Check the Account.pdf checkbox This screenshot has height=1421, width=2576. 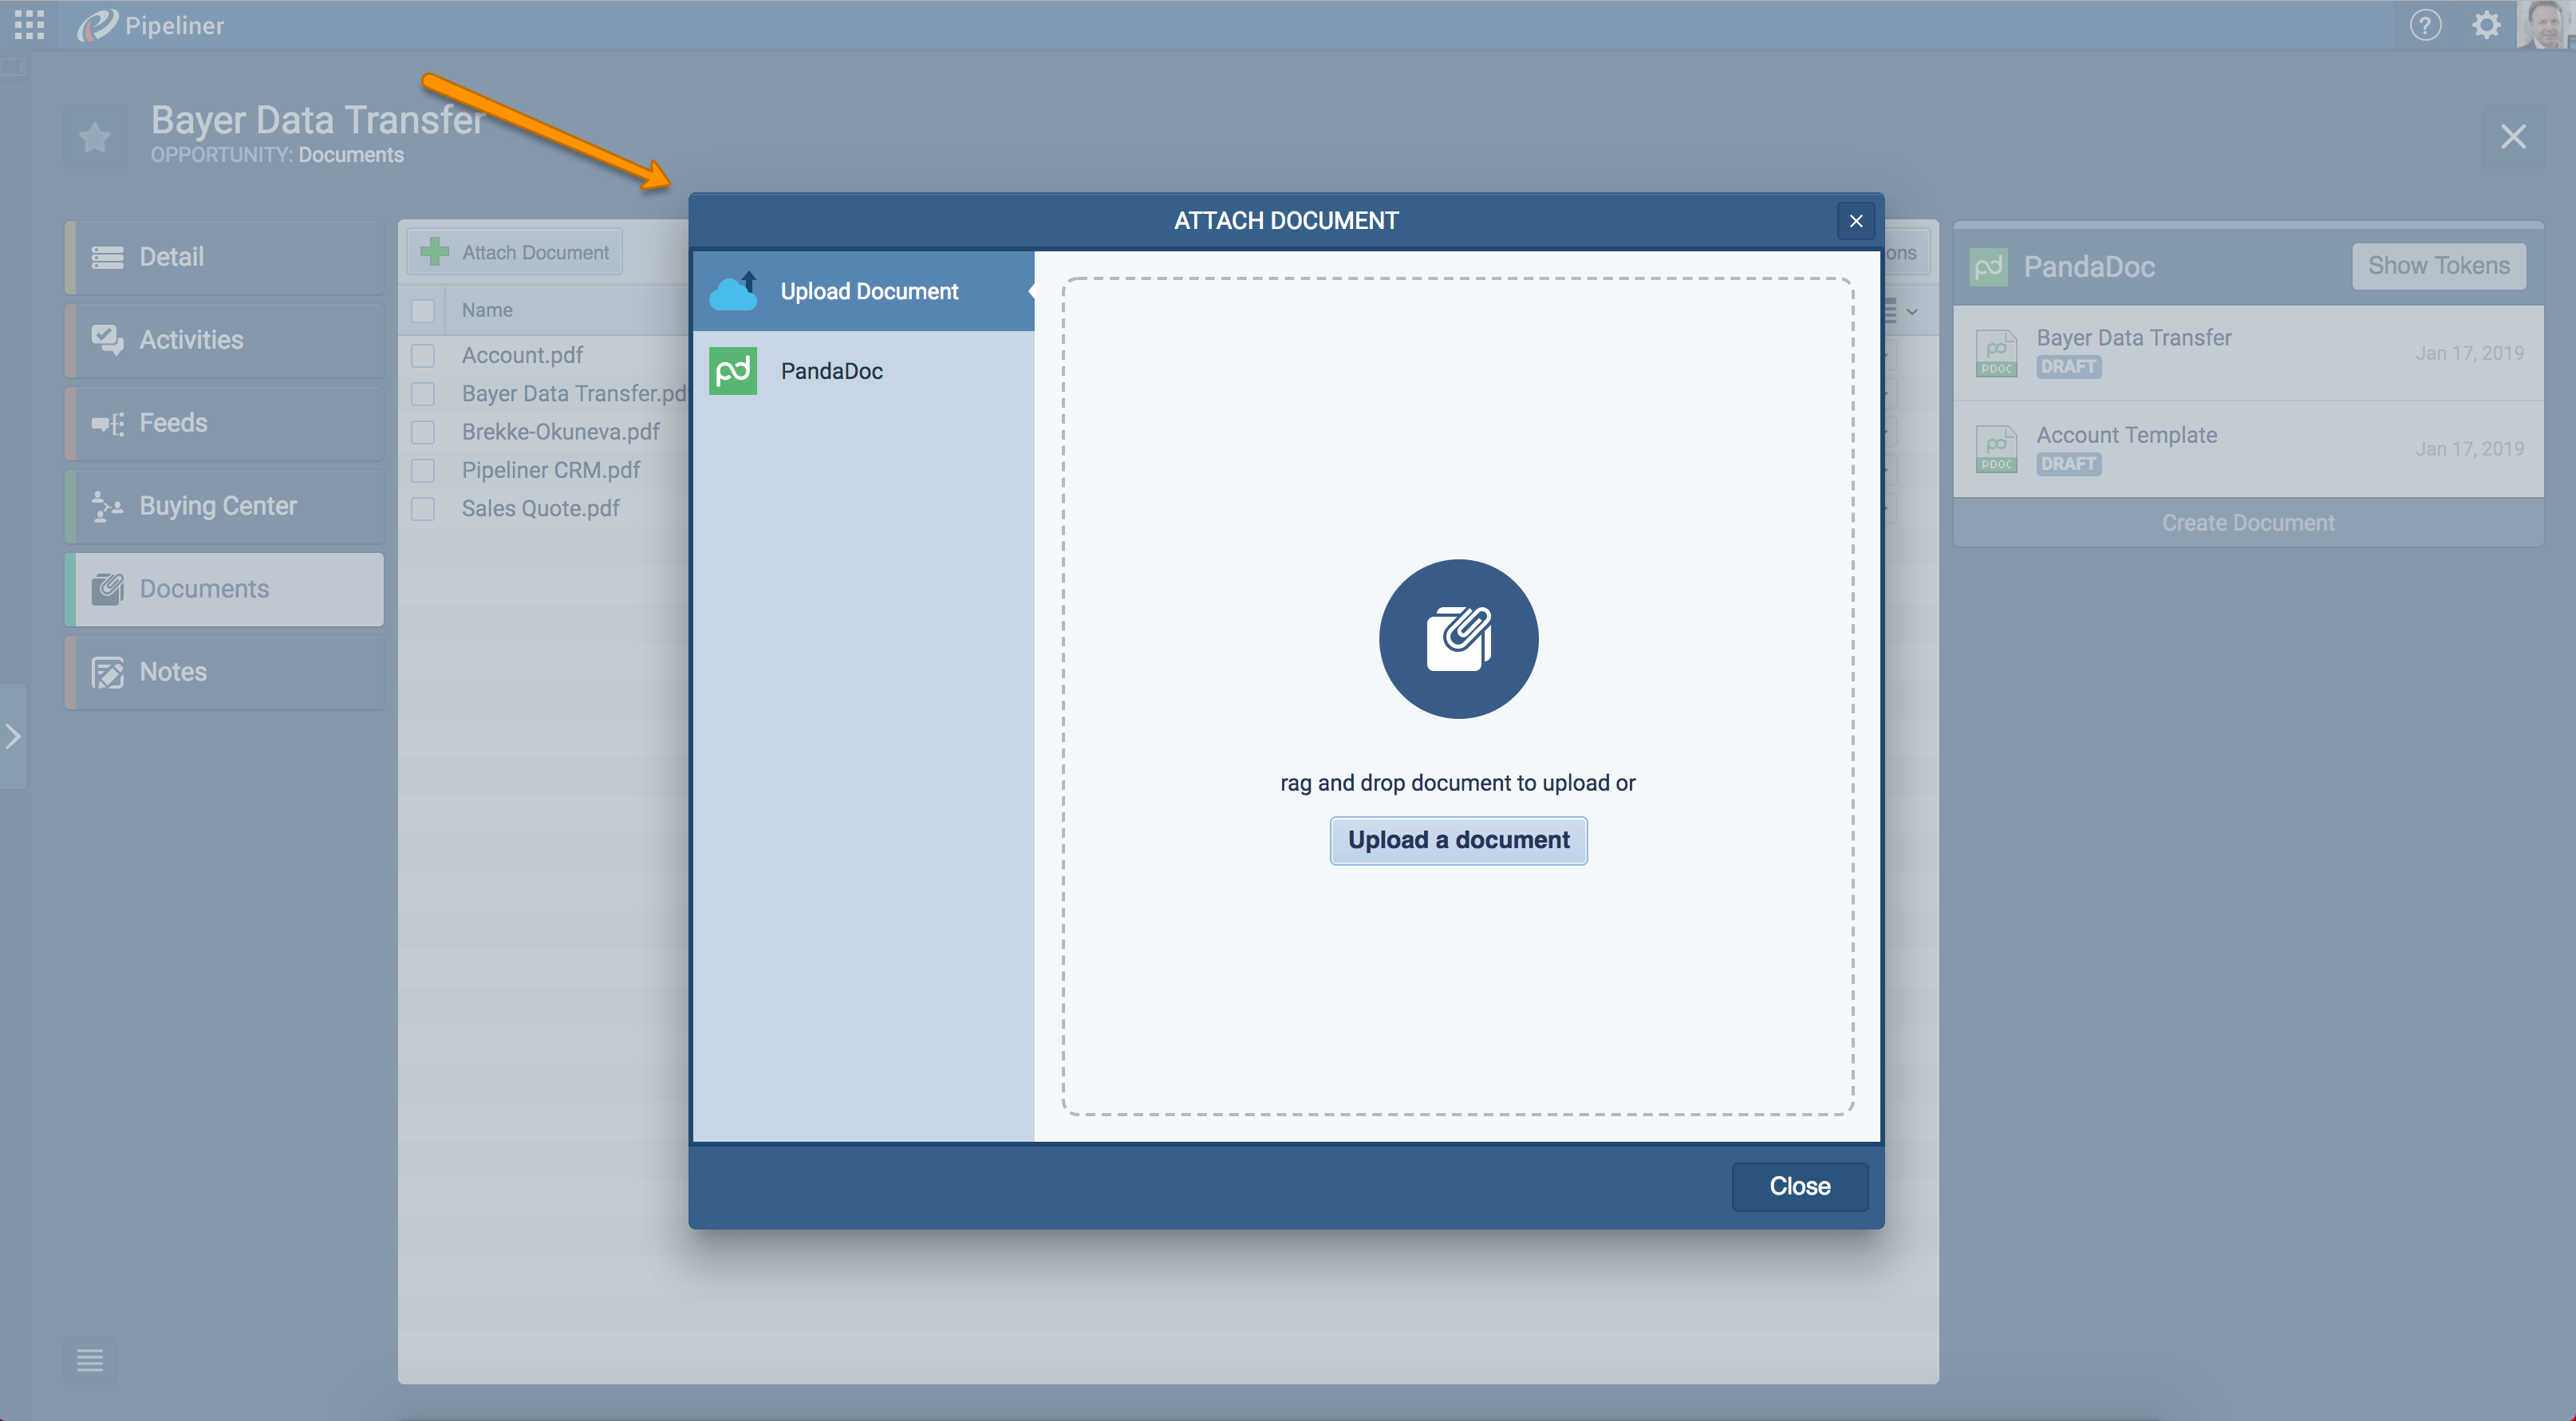pyautogui.click(x=423, y=355)
